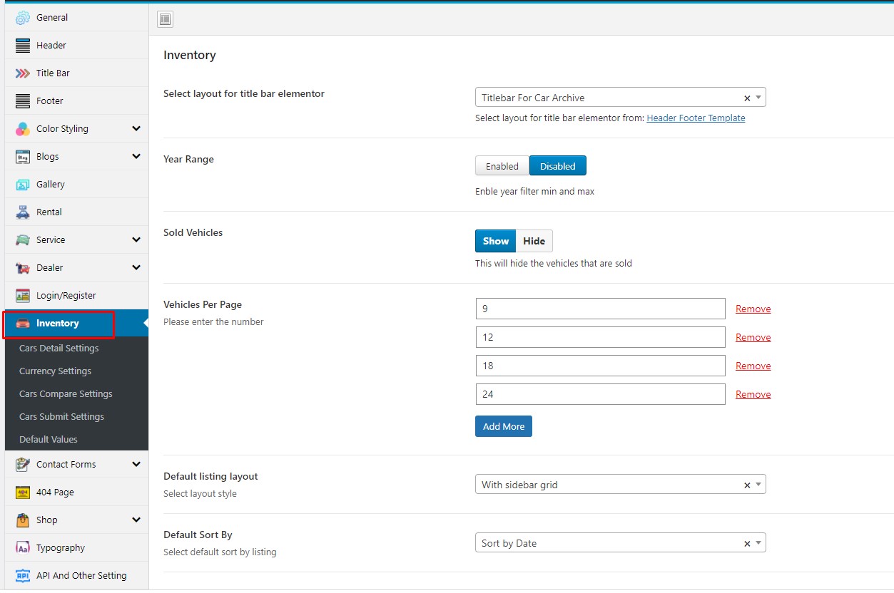This screenshot has height=593, width=894.
Task: Click the General gear icon in sidebar
Action: pyautogui.click(x=23, y=18)
